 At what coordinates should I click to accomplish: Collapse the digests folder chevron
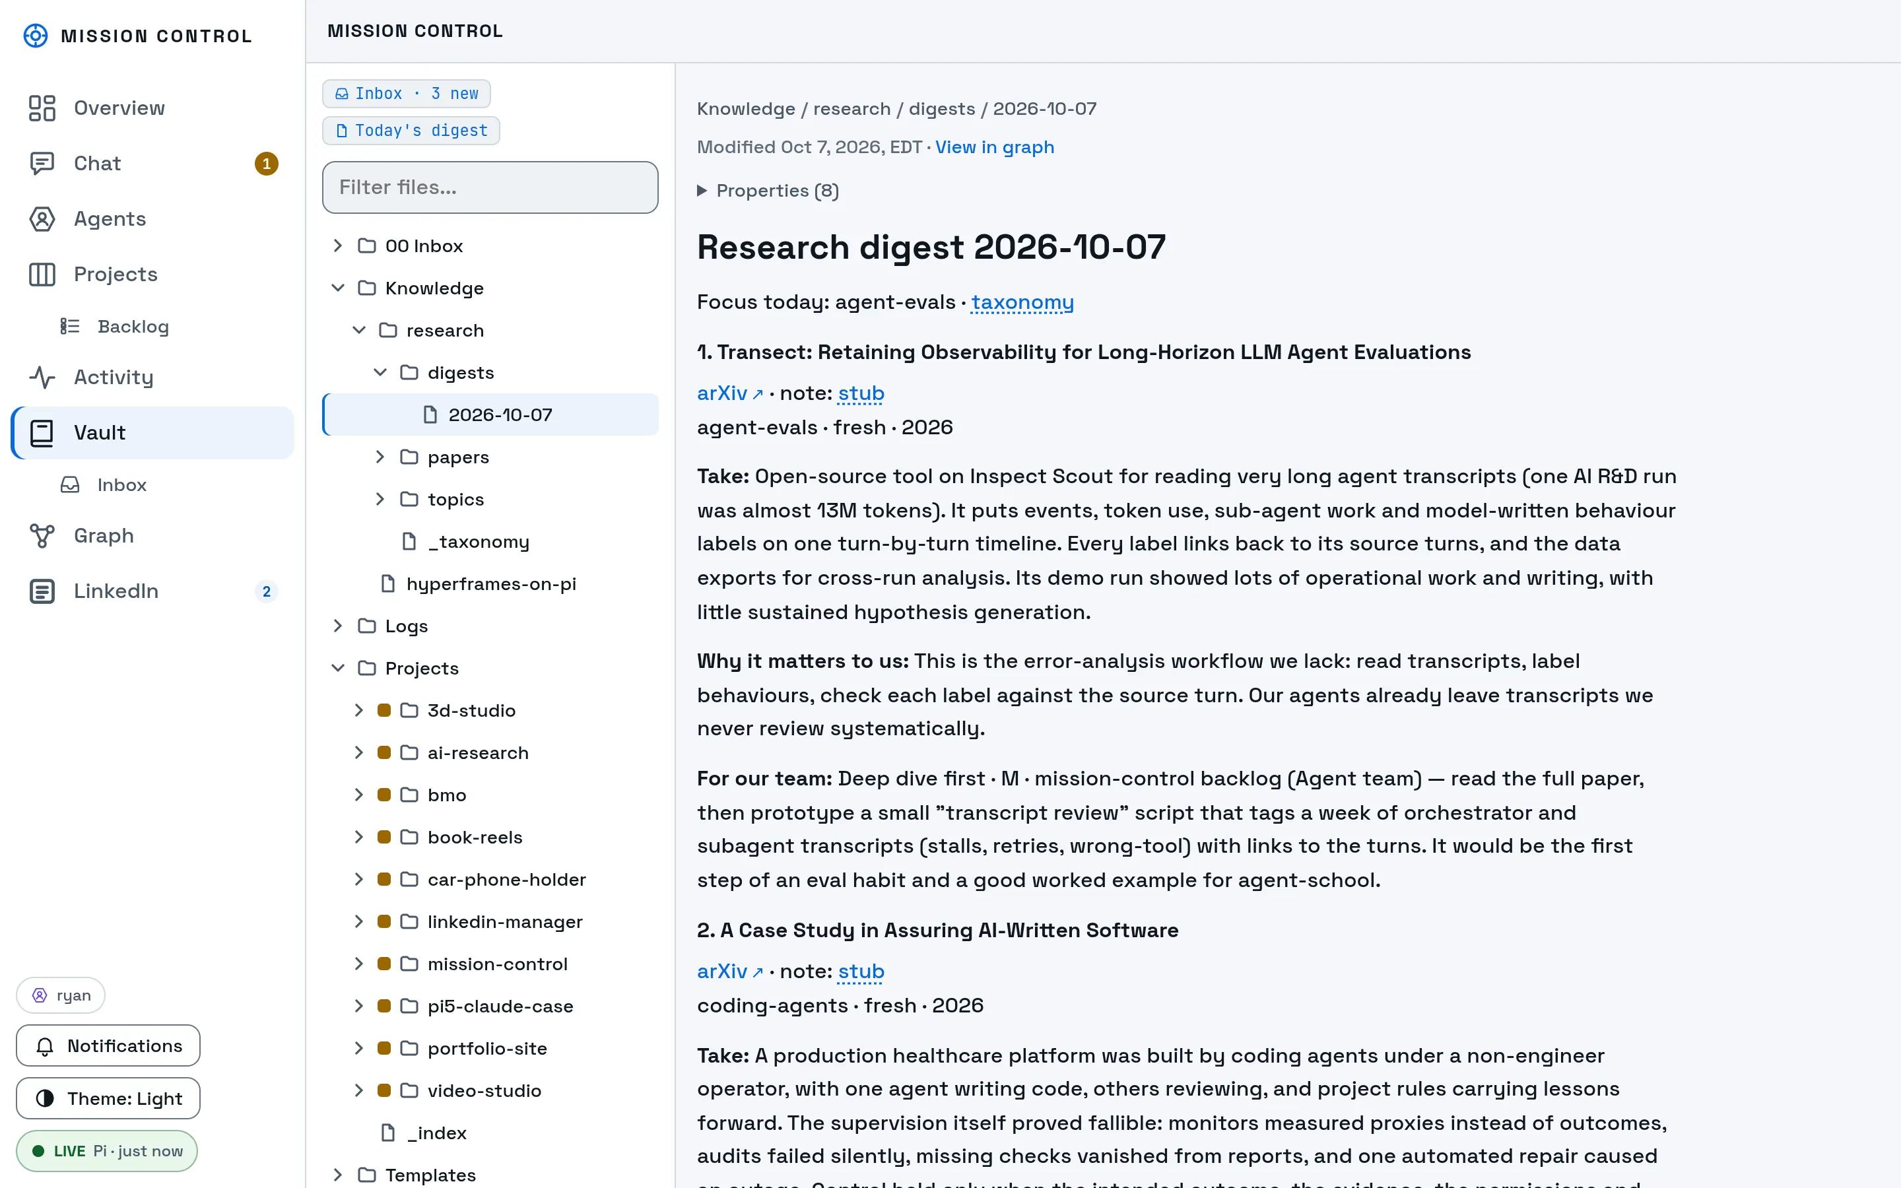tap(380, 372)
